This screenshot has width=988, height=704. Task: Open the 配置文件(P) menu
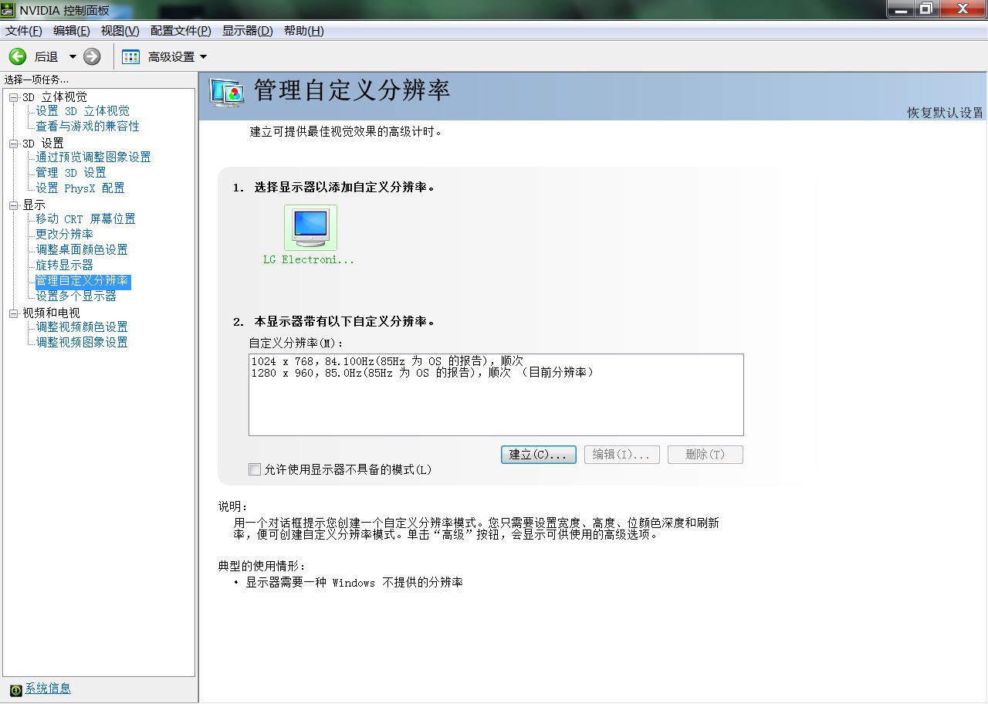(x=181, y=31)
